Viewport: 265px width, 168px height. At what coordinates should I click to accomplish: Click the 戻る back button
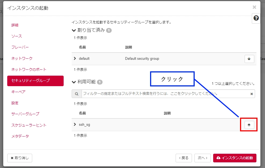[184, 158]
